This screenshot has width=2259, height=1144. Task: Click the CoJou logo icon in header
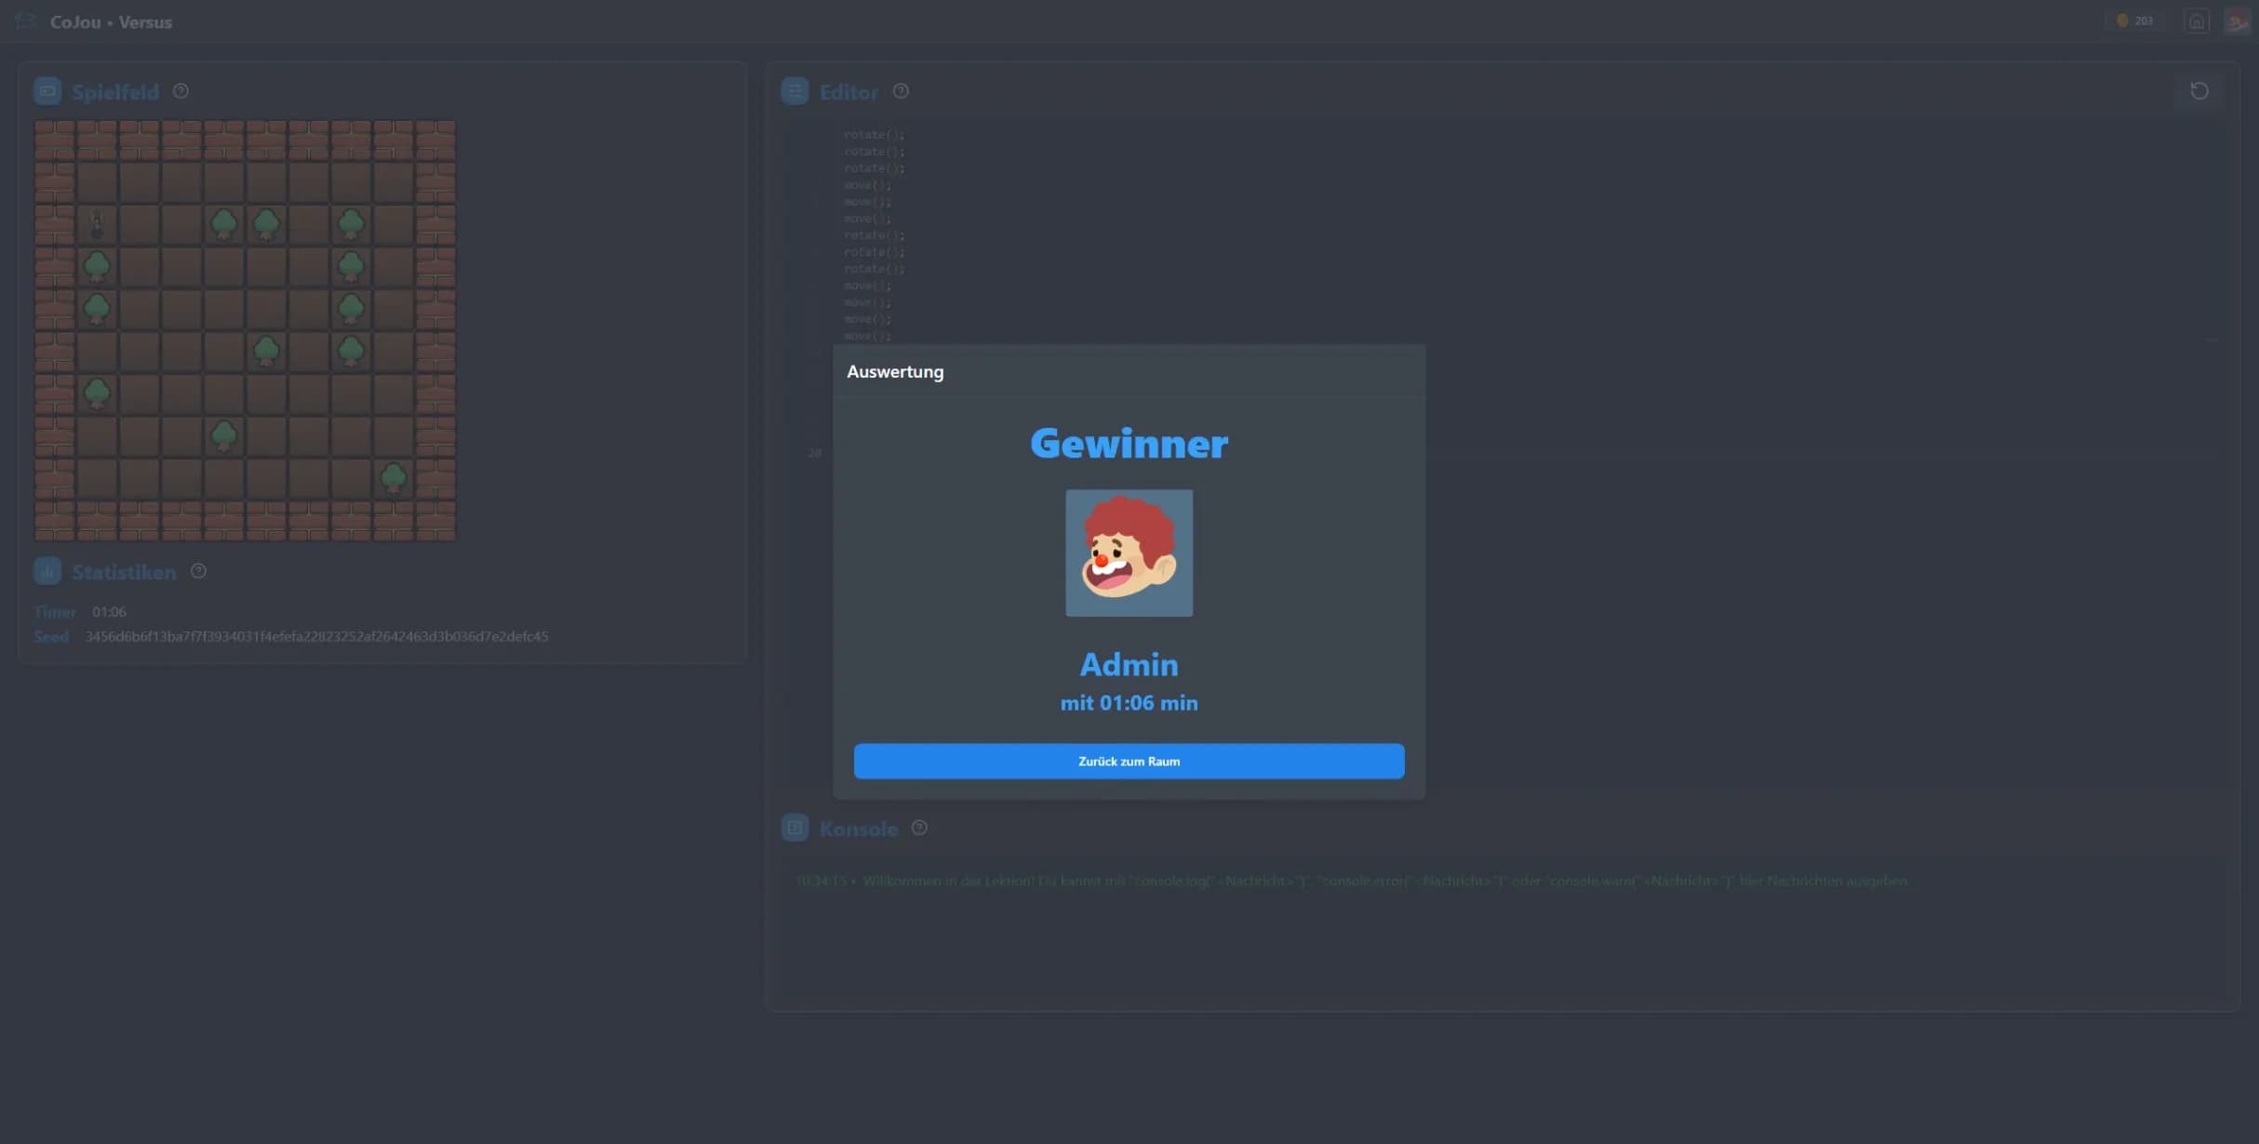[26, 20]
